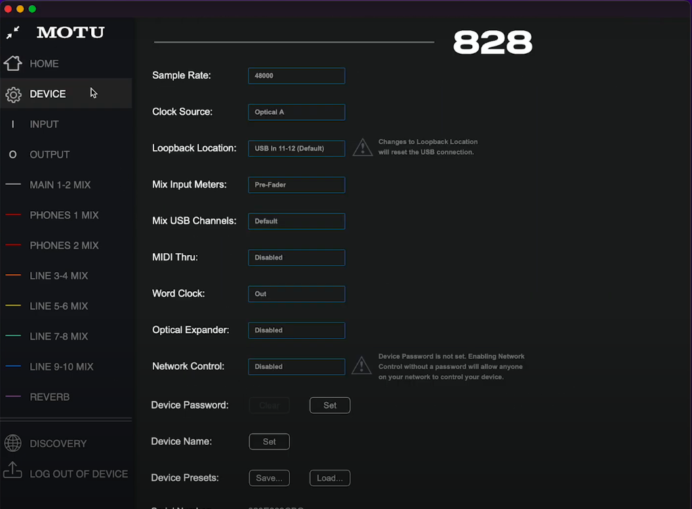
Task: Click the red line marker for Phones 2 Mix
Action: pos(13,245)
